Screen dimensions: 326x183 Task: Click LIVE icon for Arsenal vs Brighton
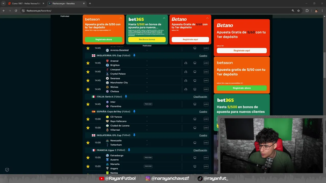(x=206, y=63)
